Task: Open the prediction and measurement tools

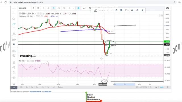Action: pyautogui.click(x=14, y=39)
